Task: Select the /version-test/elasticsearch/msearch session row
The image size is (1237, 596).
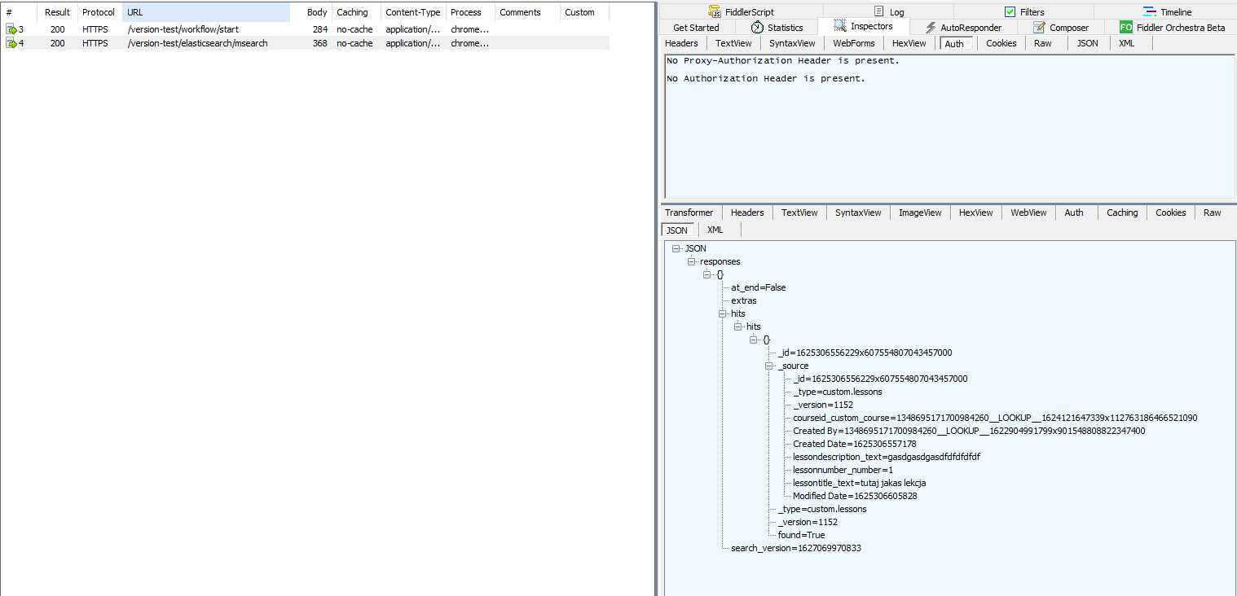Action: click(x=305, y=43)
